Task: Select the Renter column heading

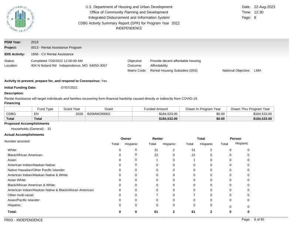Action: click(158, 139)
